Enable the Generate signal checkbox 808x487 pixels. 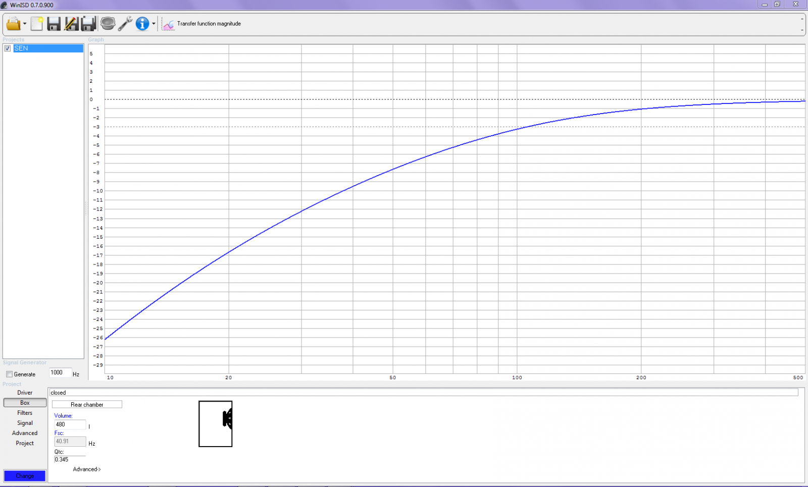tap(10, 374)
